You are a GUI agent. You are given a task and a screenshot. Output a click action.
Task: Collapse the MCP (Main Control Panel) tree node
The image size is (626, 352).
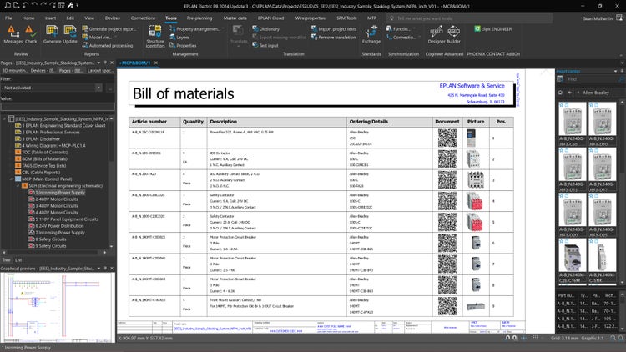pos(10,179)
